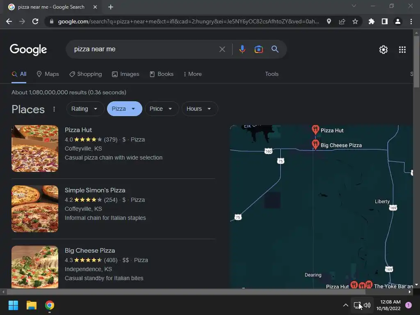Open Chrome three-dot menu
The width and height of the screenshot is (420, 315).
[x=411, y=21]
